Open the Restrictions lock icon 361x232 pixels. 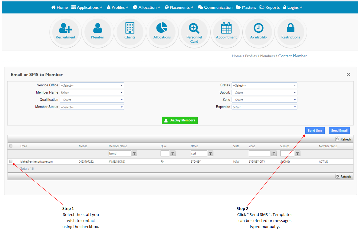tap(290, 32)
